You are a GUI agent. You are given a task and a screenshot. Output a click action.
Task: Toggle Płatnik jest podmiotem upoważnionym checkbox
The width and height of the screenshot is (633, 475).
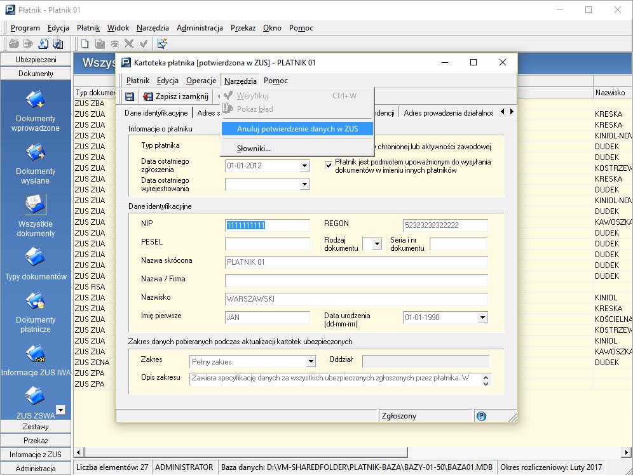pyautogui.click(x=328, y=165)
